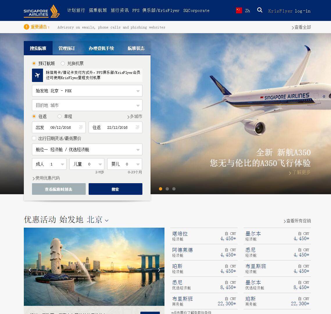
Task: Click 出发 date field 09/12/2016
Action: coord(59,127)
